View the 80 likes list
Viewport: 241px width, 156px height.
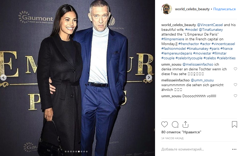tap(181, 132)
